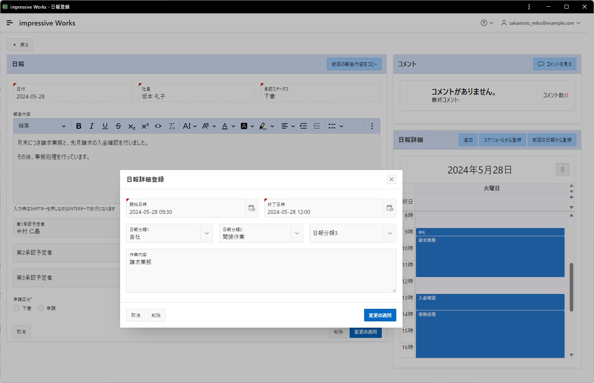This screenshot has width=594, height=383.
Task: Open the hamburger navigation menu
Action: [10, 23]
